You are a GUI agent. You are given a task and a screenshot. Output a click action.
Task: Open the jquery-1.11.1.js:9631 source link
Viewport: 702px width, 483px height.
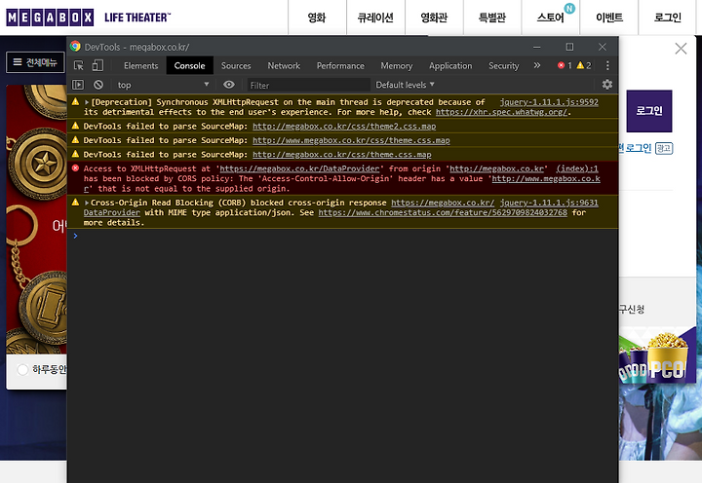coord(549,203)
